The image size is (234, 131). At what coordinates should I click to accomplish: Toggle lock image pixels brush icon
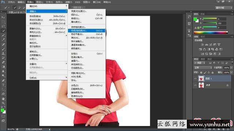205,72
